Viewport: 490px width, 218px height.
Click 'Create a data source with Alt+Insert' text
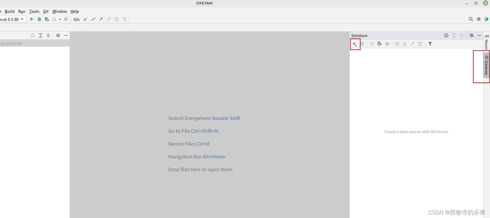pyautogui.click(x=416, y=132)
